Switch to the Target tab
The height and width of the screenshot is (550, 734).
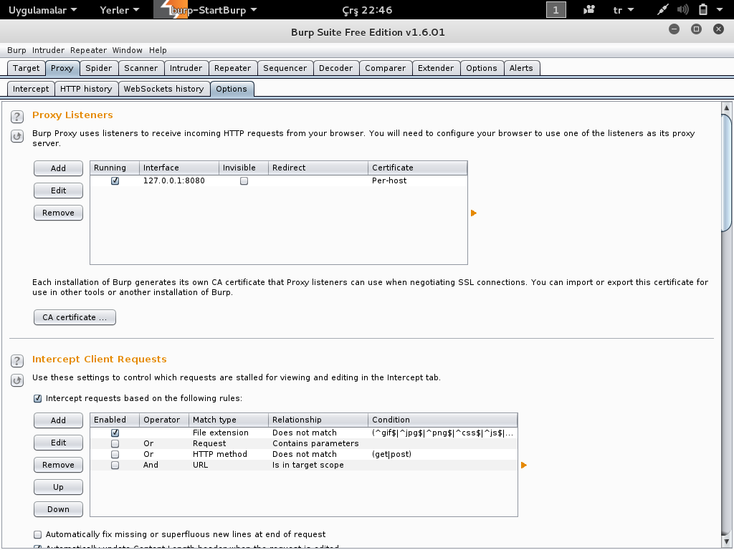click(27, 68)
